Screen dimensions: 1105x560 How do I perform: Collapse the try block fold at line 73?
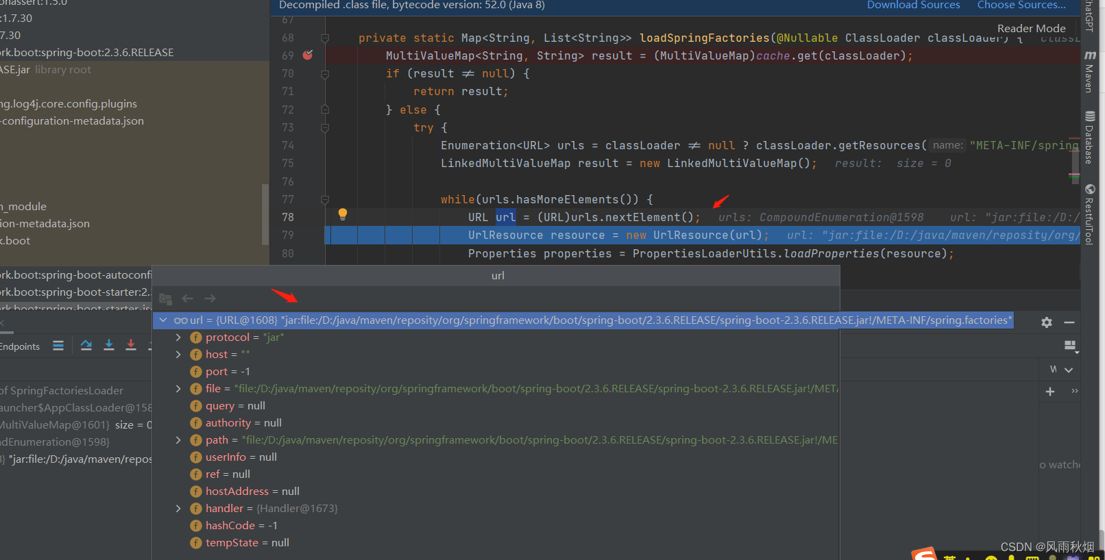(325, 127)
